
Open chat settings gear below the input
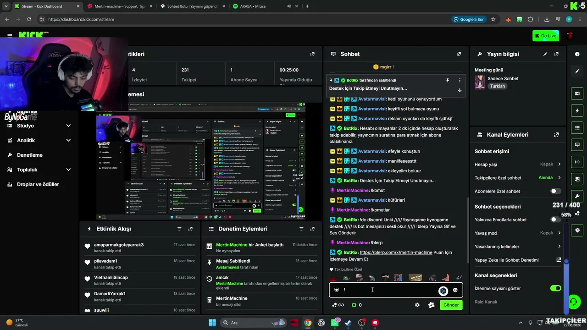pyautogui.click(x=417, y=305)
